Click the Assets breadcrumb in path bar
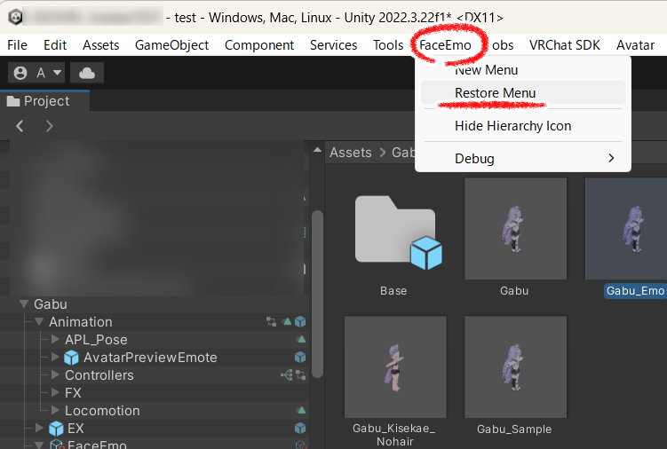 pos(350,153)
